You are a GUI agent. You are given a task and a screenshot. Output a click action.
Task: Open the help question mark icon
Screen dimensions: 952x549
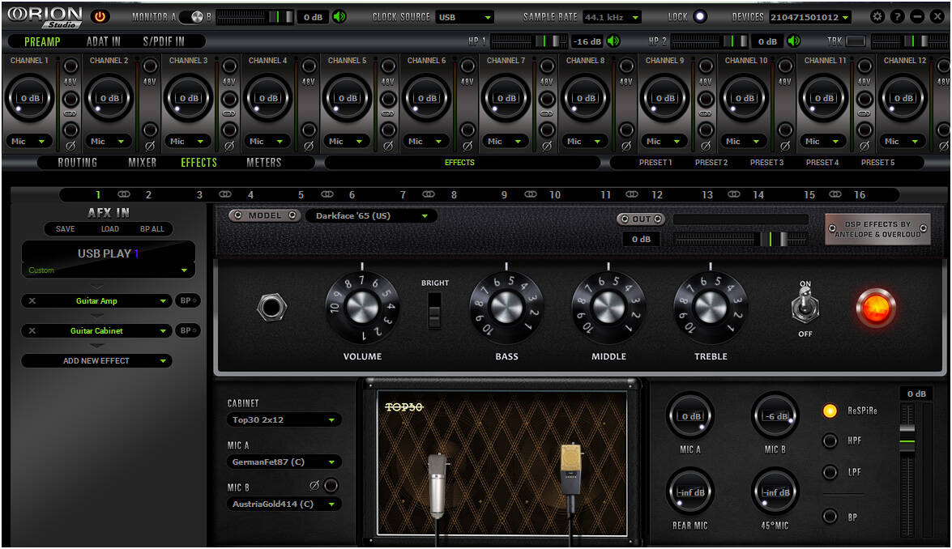click(x=897, y=17)
